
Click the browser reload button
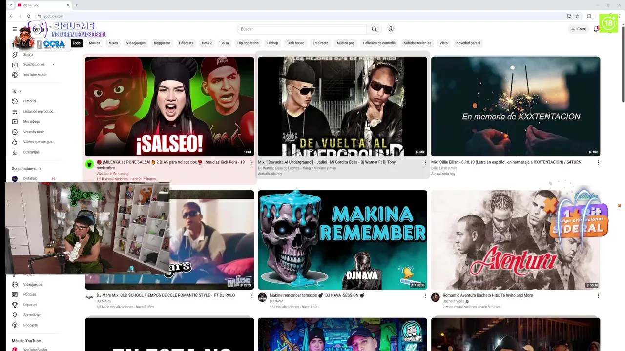(29, 16)
